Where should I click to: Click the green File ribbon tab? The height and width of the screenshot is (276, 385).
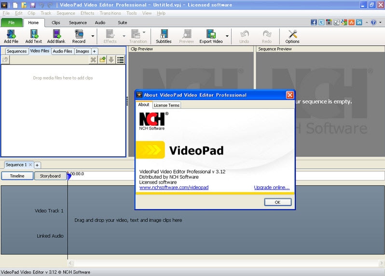[x=12, y=23]
